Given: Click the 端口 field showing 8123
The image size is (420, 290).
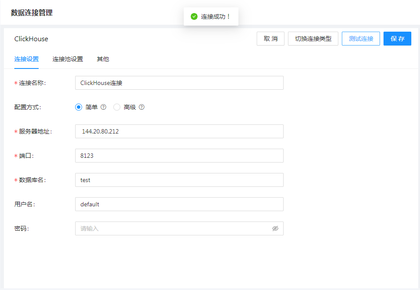Looking at the screenshot, I should pos(179,156).
